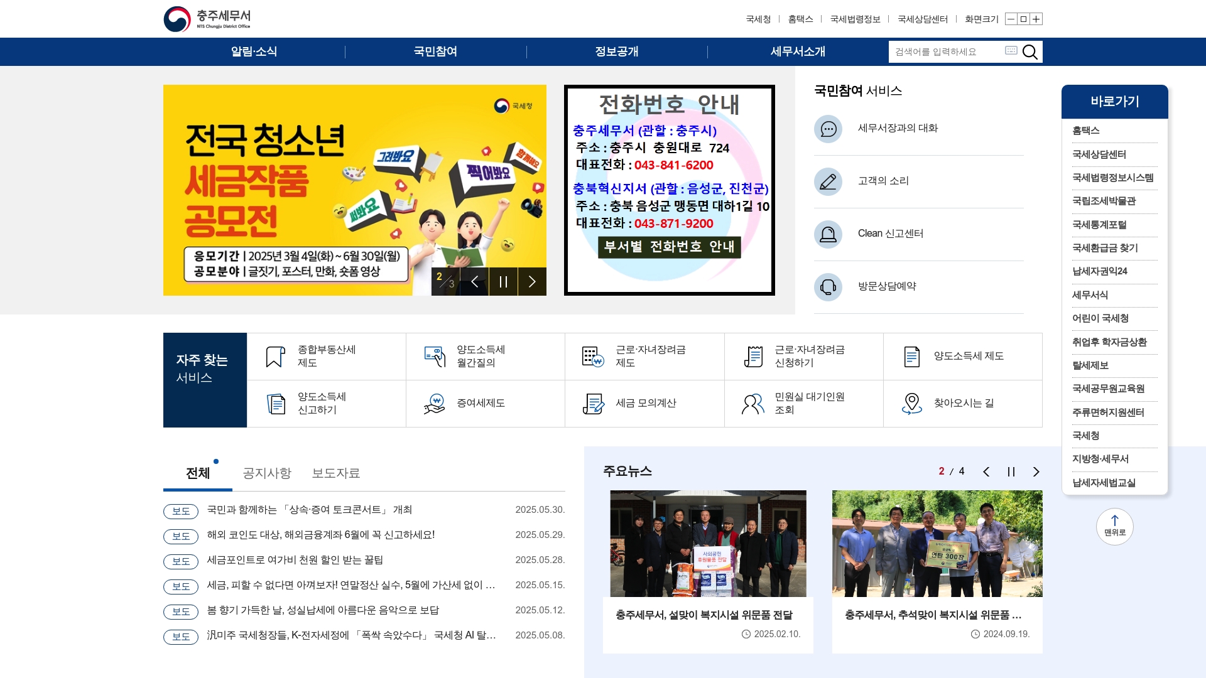1206x678 pixels.
Task: Click 양도소득세 제도 document icon
Action: click(x=911, y=357)
